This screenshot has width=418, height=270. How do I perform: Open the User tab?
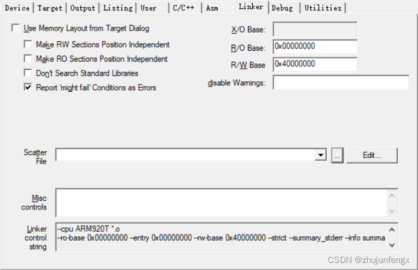coord(153,8)
